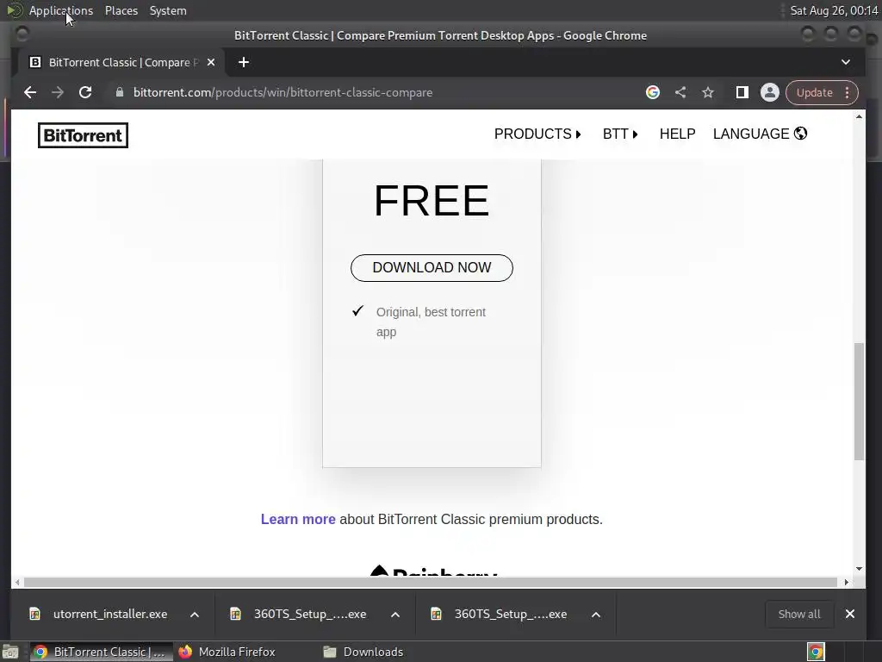Switch to Downloads window in taskbar
Image resolution: width=882 pixels, height=662 pixels.
click(363, 652)
